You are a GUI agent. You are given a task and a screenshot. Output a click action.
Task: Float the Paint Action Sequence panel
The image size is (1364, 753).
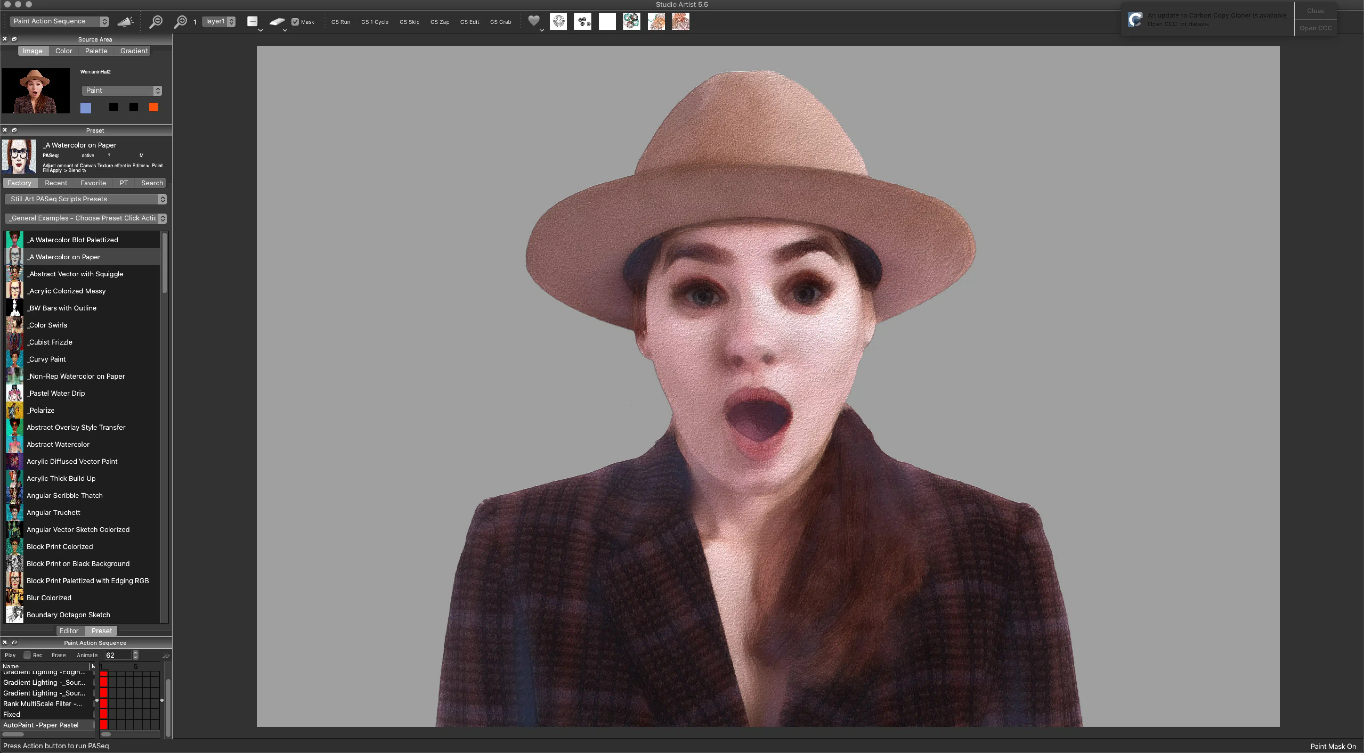(14, 642)
